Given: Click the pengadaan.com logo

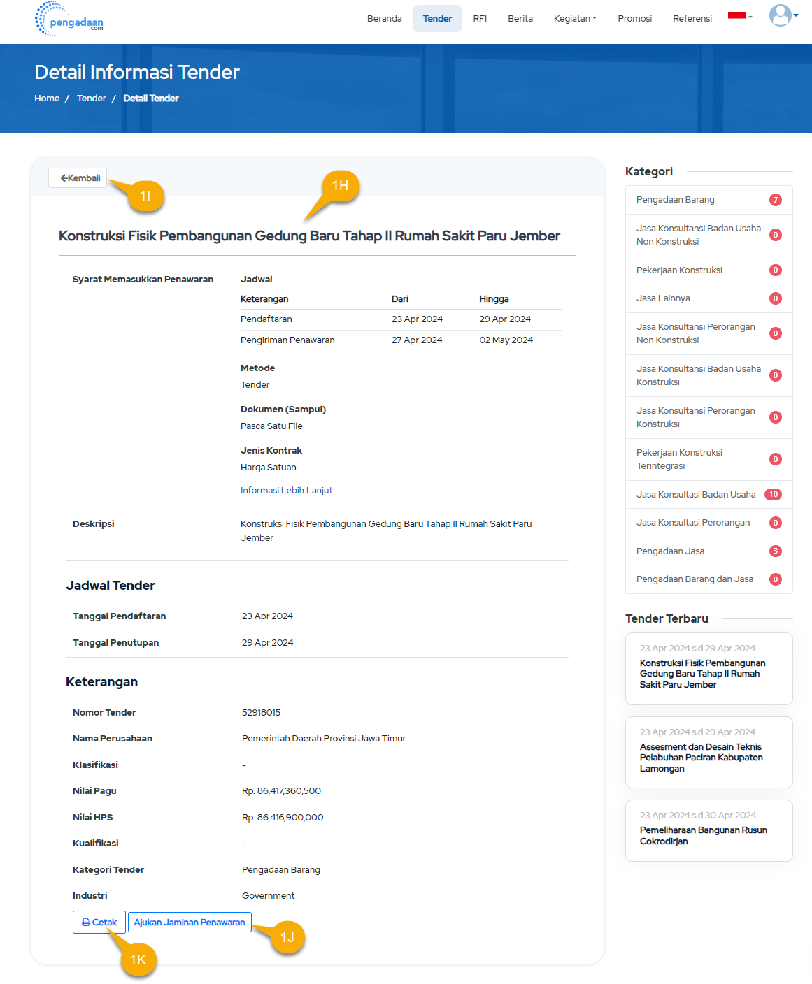Looking at the screenshot, I should pyautogui.click(x=69, y=19).
